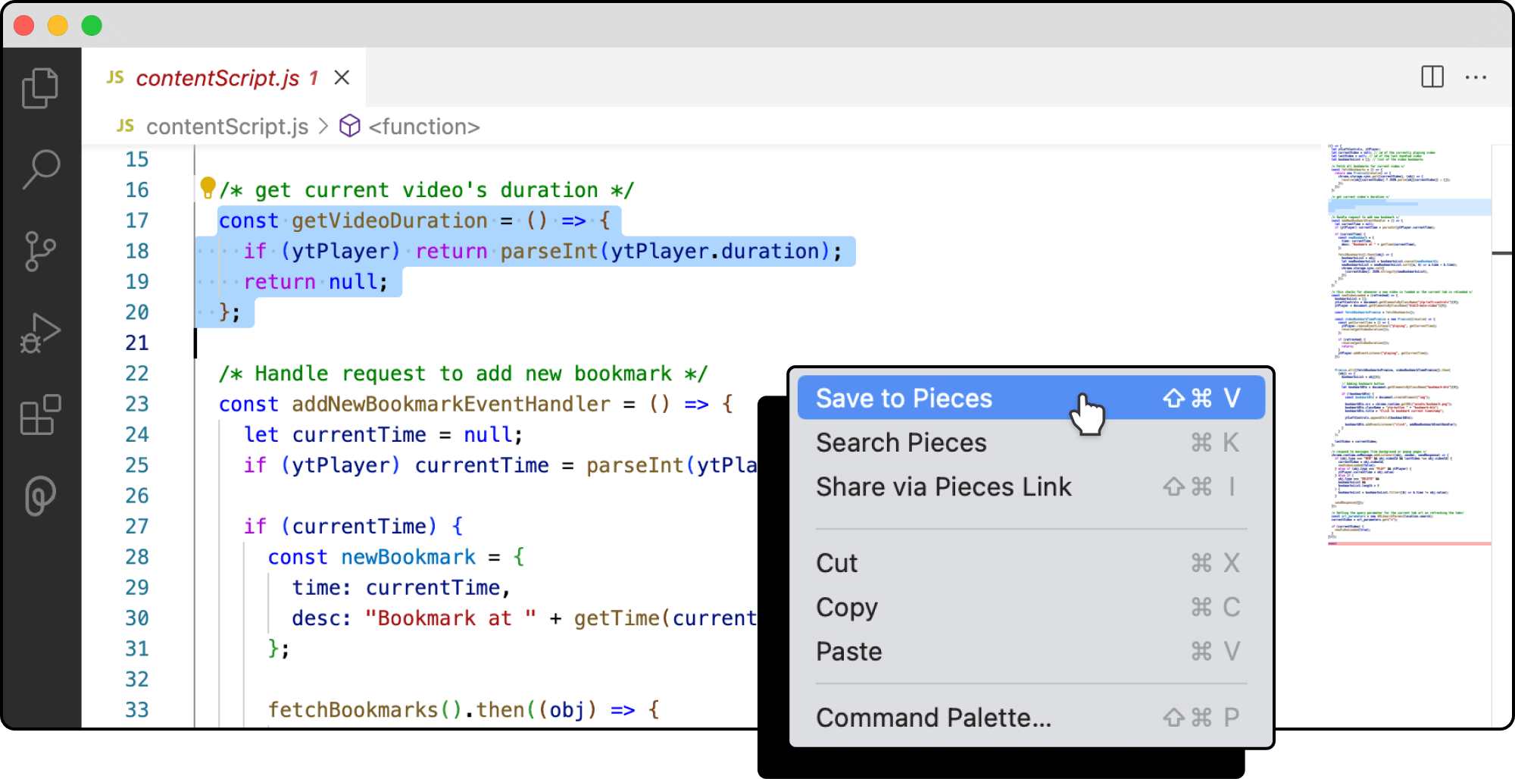Select the contentScript.js editor tab
The image size is (1515, 779).
223,77
